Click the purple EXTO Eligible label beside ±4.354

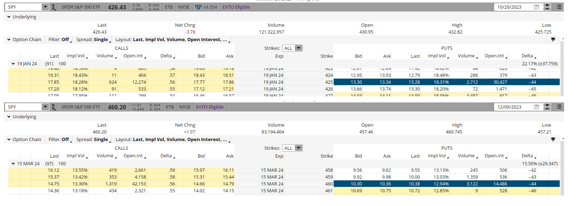[236, 7]
